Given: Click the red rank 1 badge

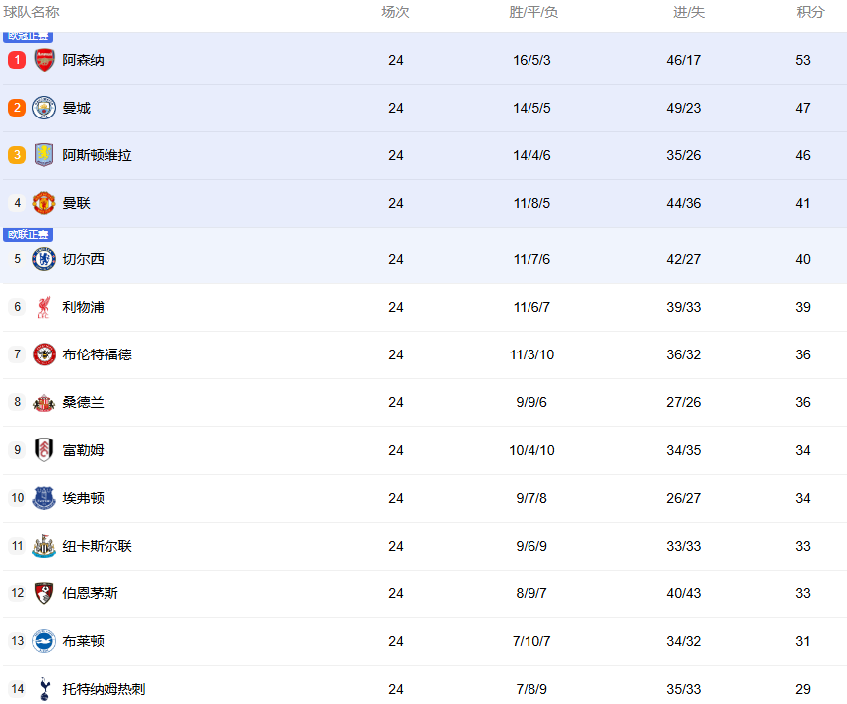Looking at the screenshot, I should click(16, 60).
